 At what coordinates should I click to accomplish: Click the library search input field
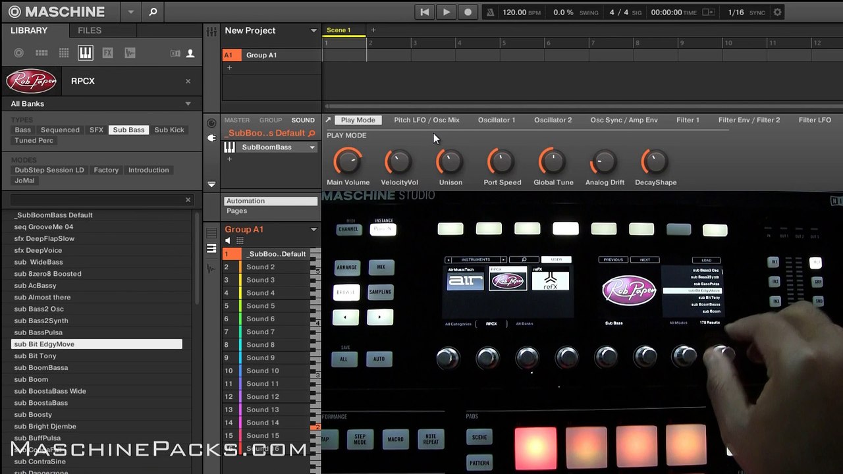[x=96, y=199]
